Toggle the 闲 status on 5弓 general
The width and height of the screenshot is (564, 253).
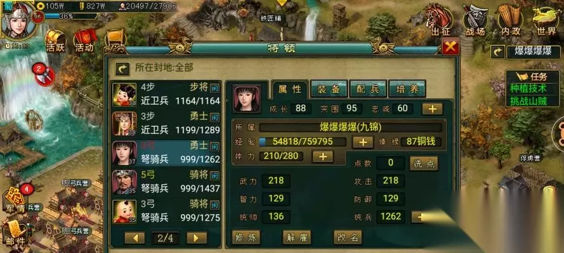tap(214, 175)
